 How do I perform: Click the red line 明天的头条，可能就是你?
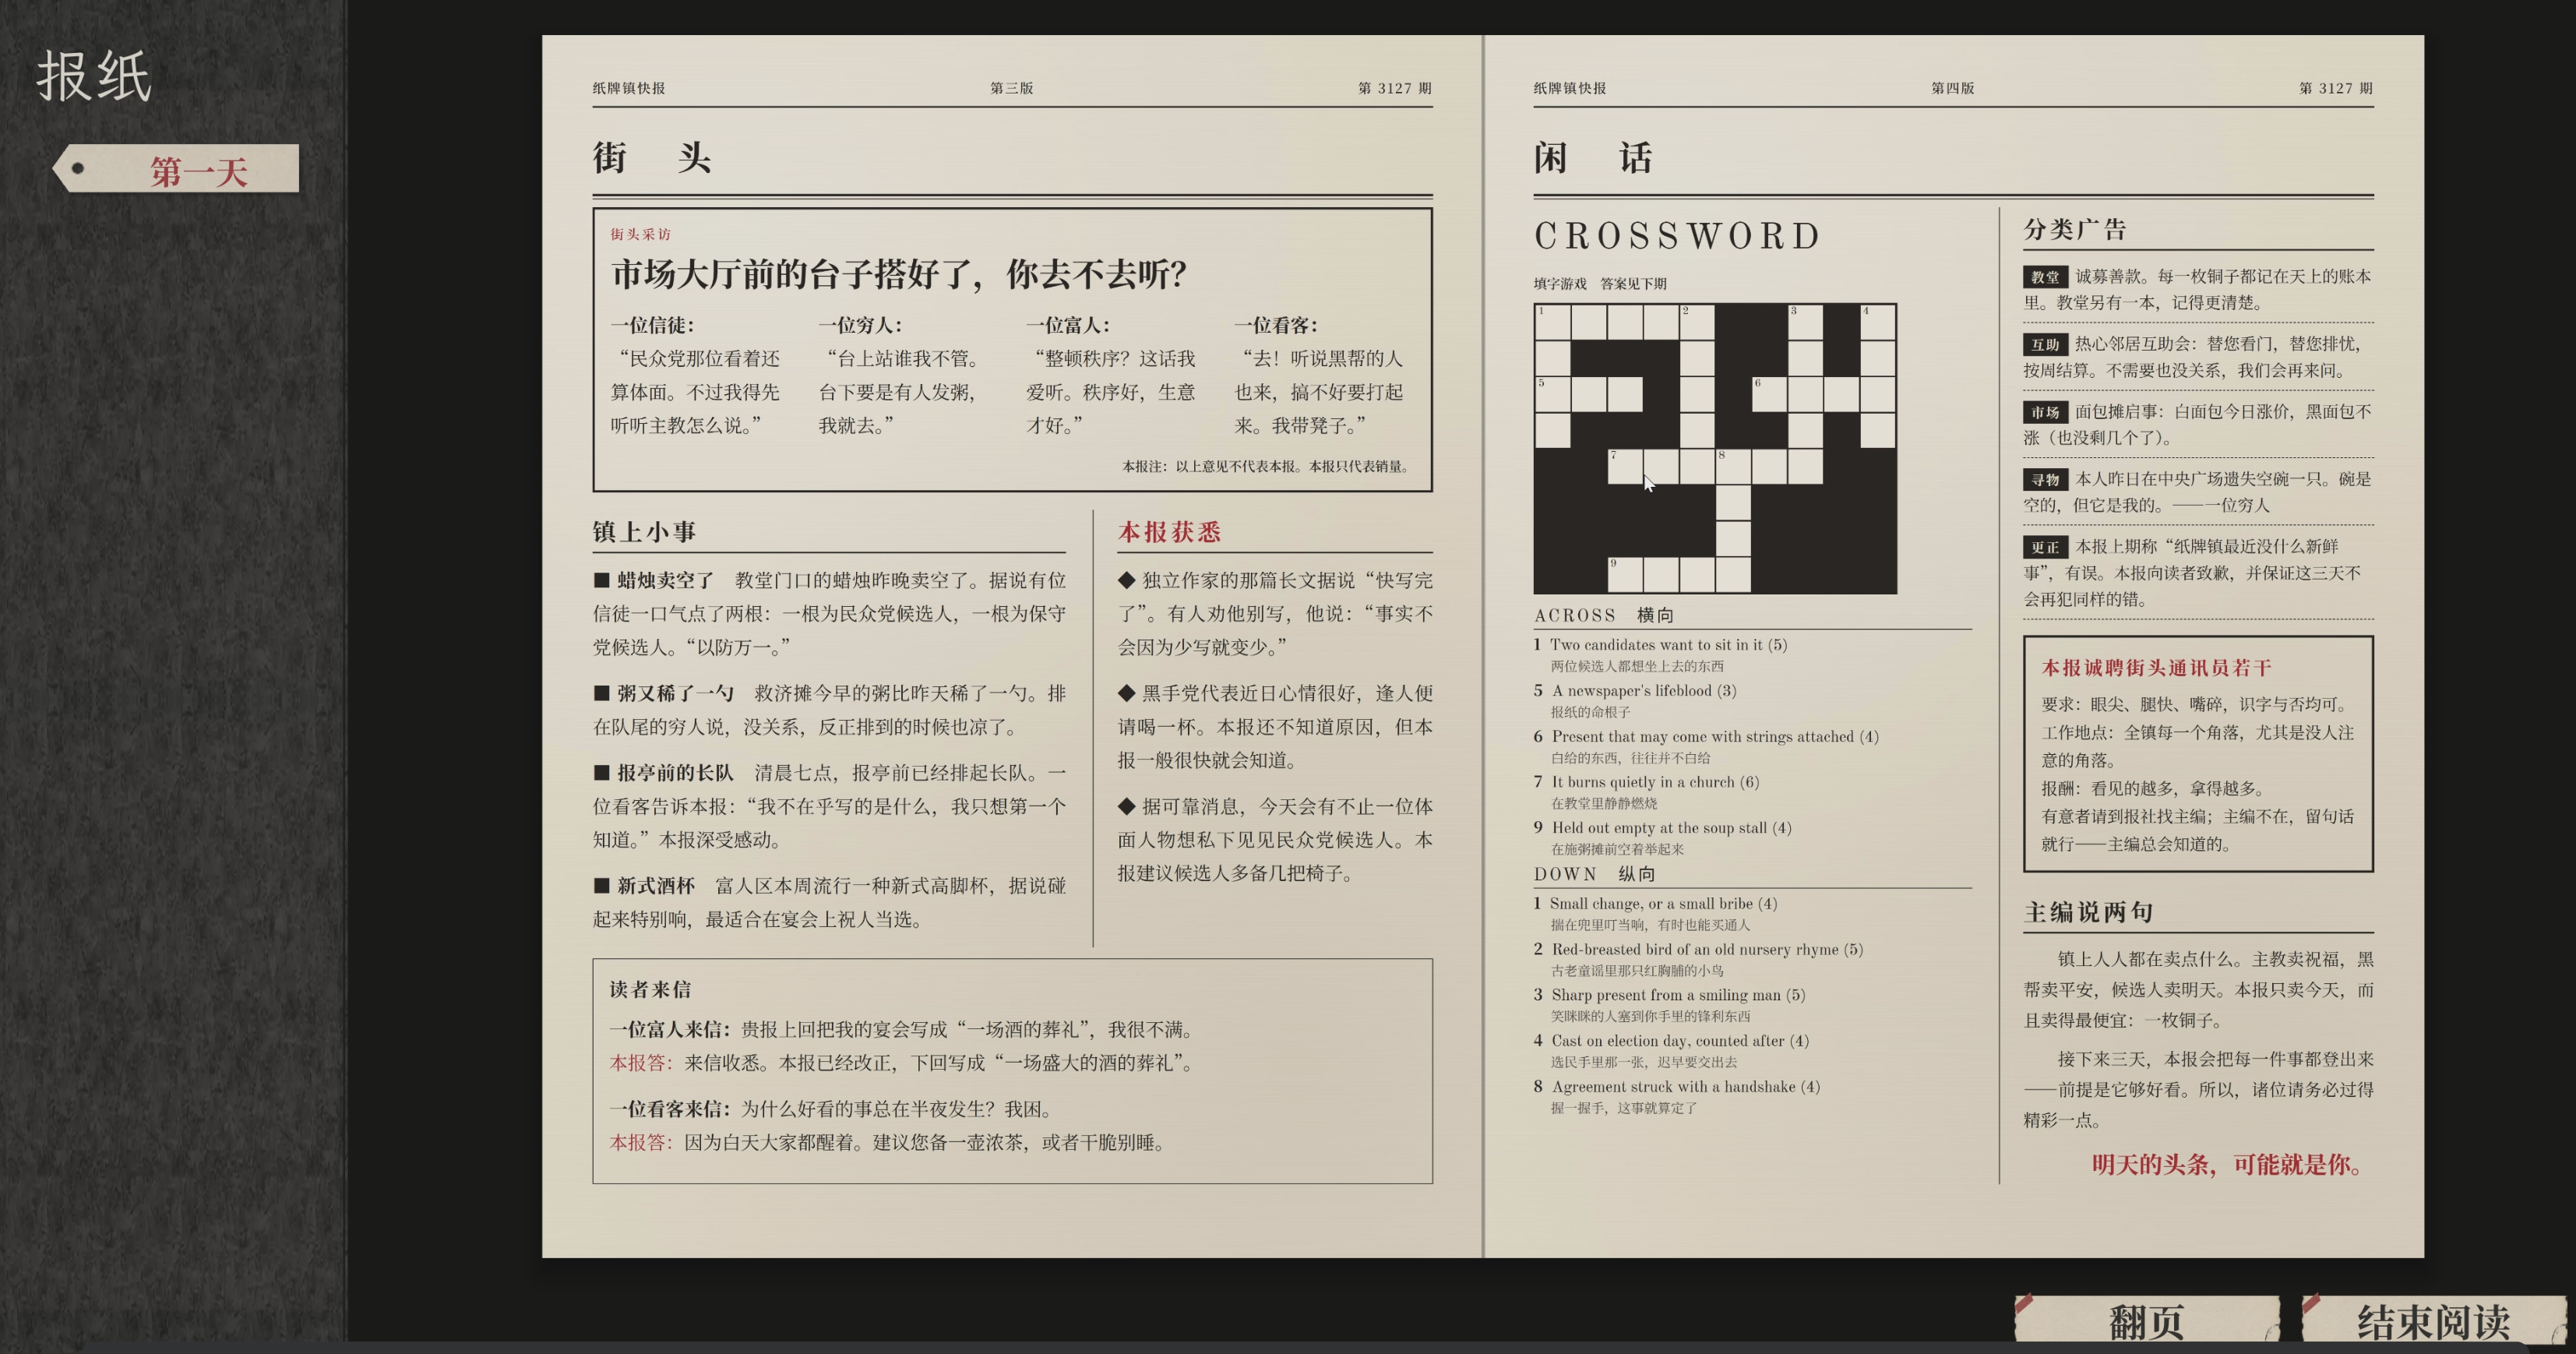tap(2227, 1165)
